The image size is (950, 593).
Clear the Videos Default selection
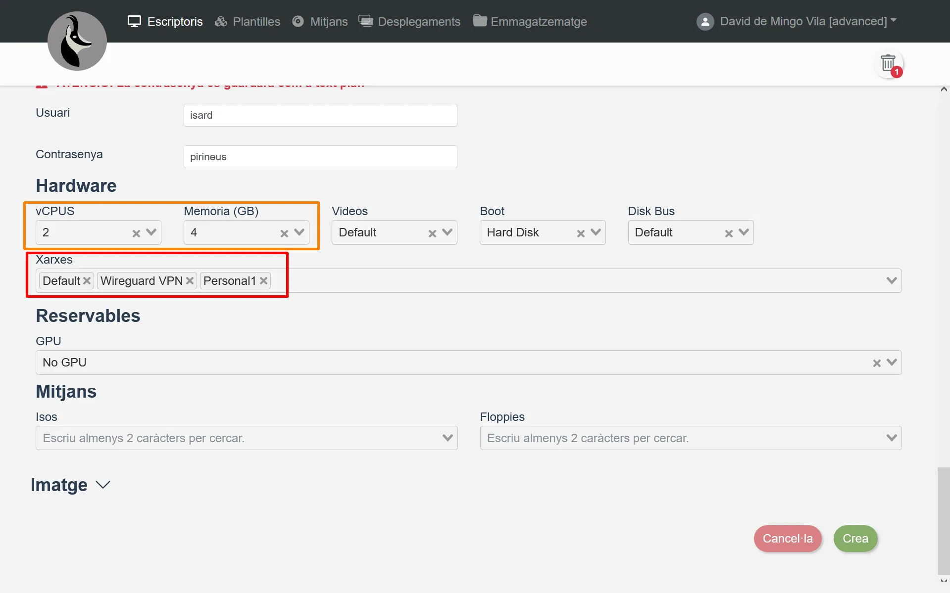432,233
